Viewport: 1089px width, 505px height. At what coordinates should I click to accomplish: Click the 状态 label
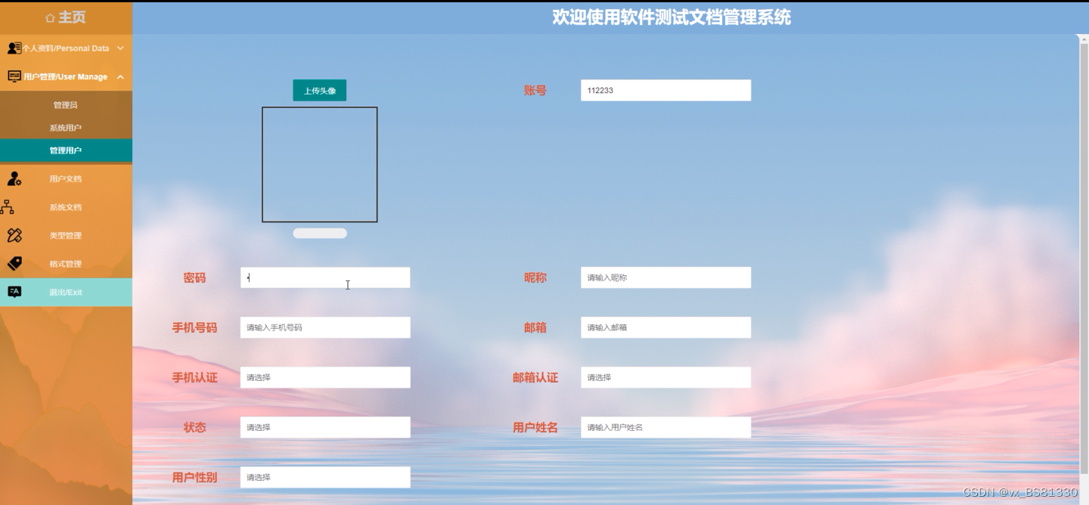194,427
